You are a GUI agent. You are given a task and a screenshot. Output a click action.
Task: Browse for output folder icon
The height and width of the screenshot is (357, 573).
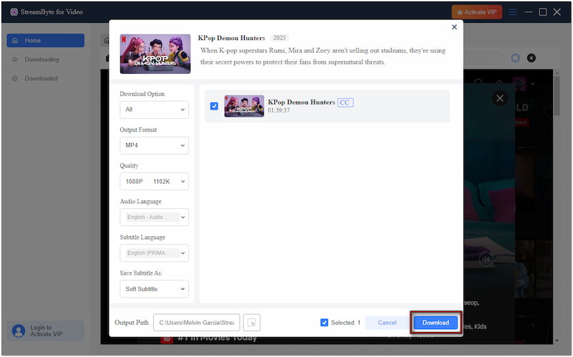(x=251, y=323)
